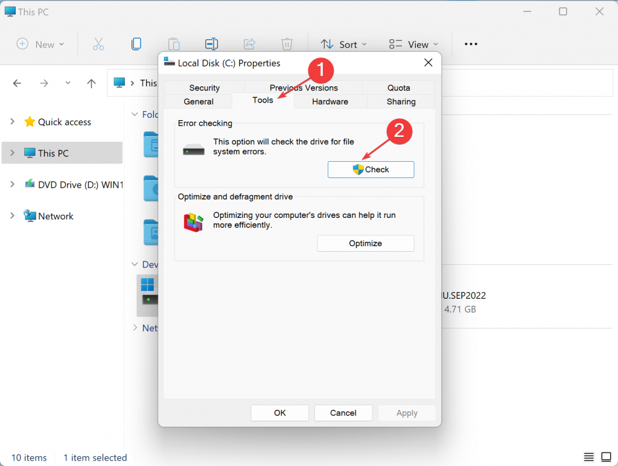Switch to the Sharing tab
Viewport: 618px width, 466px height.
click(x=401, y=101)
